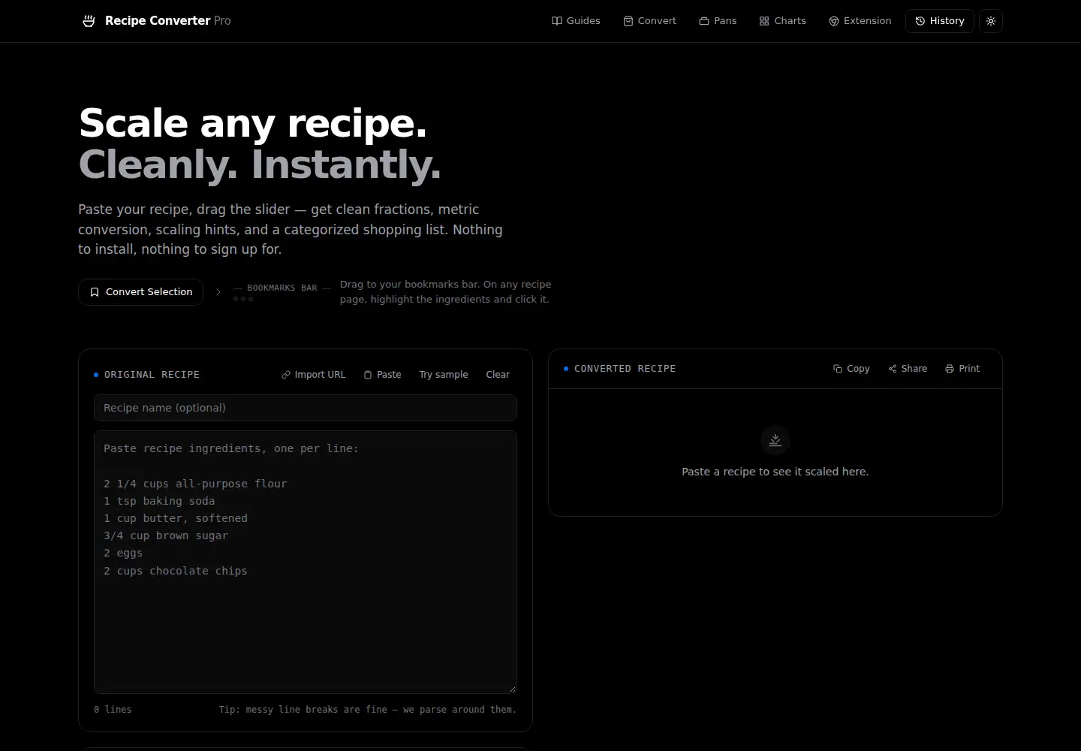Load a recipe with Try sample
Image resolution: width=1081 pixels, height=751 pixels.
pyautogui.click(x=444, y=375)
